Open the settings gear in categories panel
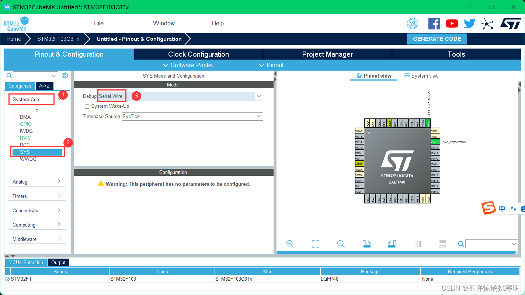This screenshot has width=525, height=295. click(x=65, y=75)
